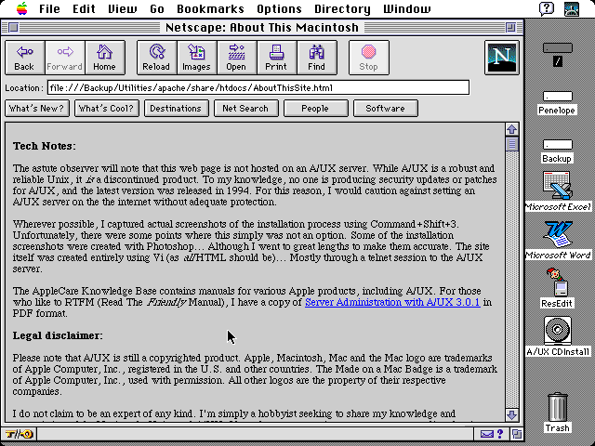Click the Netscape N logo
This screenshot has width=595, height=446.
click(x=503, y=58)
